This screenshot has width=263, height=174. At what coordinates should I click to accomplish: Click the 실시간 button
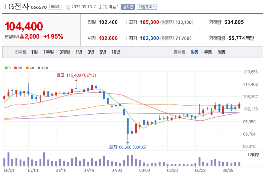[128, 7]
